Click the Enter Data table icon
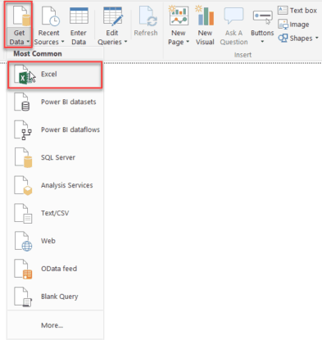The height and width of the screenshot is (340, 322). click(79, 16)
